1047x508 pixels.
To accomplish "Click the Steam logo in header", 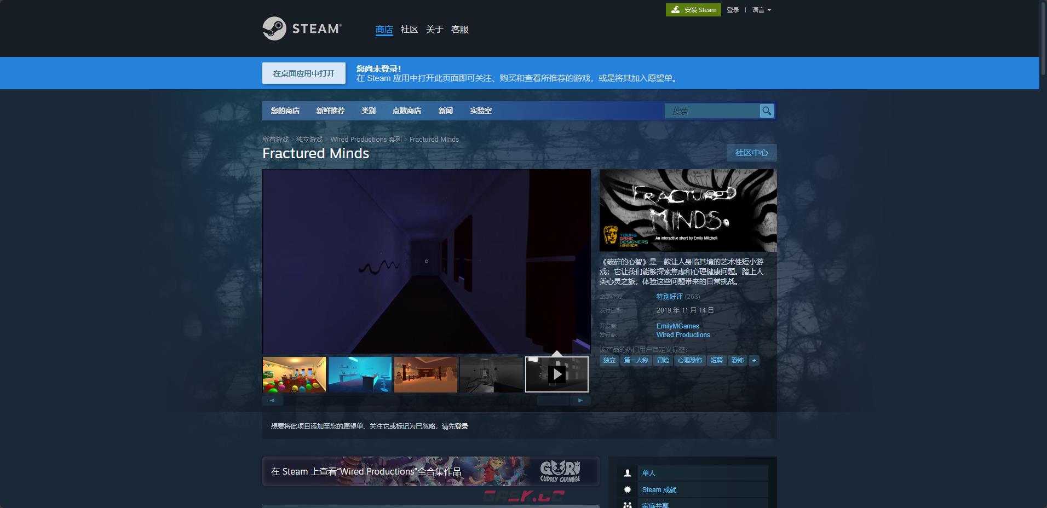I will 302,28.
